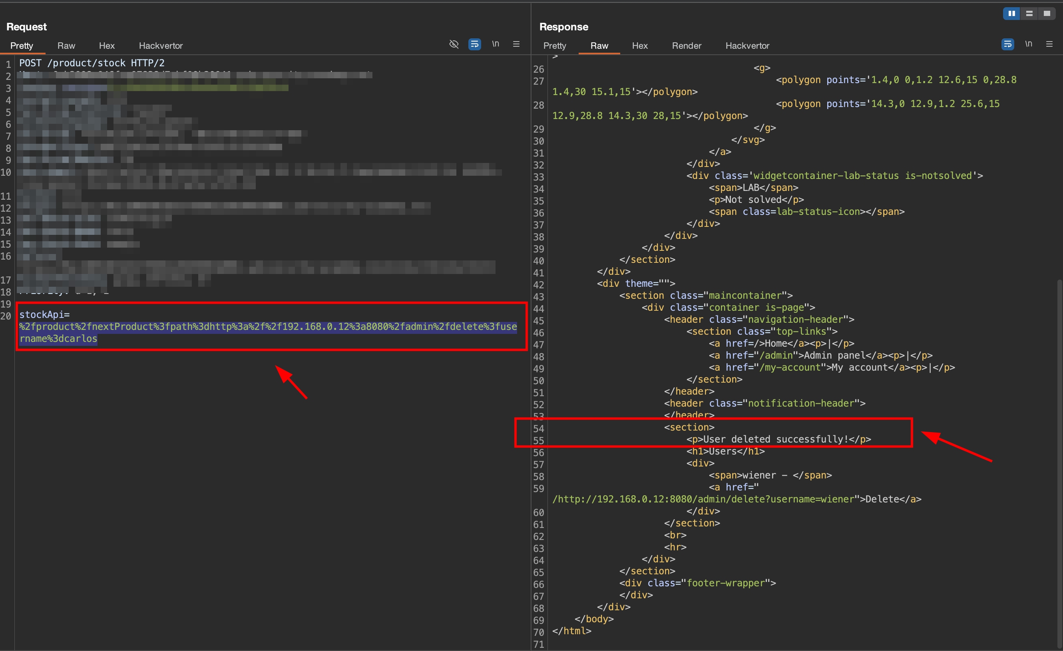The image size is (1063, 651).
Task: Toggle word wrap icon in Response panel
Action: (x=1007, y=44)
